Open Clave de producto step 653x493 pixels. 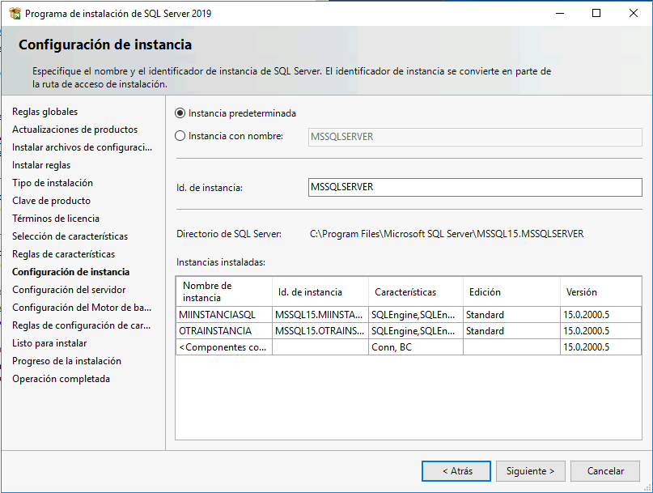51,201
